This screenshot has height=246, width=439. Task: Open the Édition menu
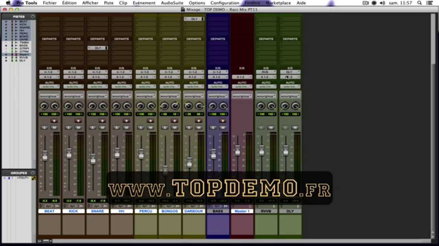pos(69,3)
